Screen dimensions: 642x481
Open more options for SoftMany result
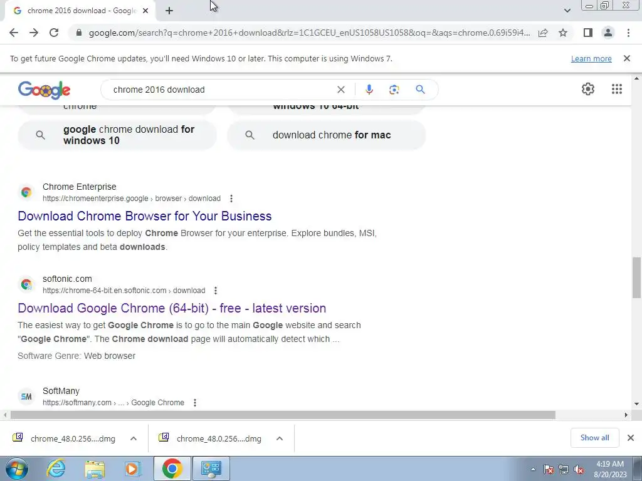(x=195, y=403)
